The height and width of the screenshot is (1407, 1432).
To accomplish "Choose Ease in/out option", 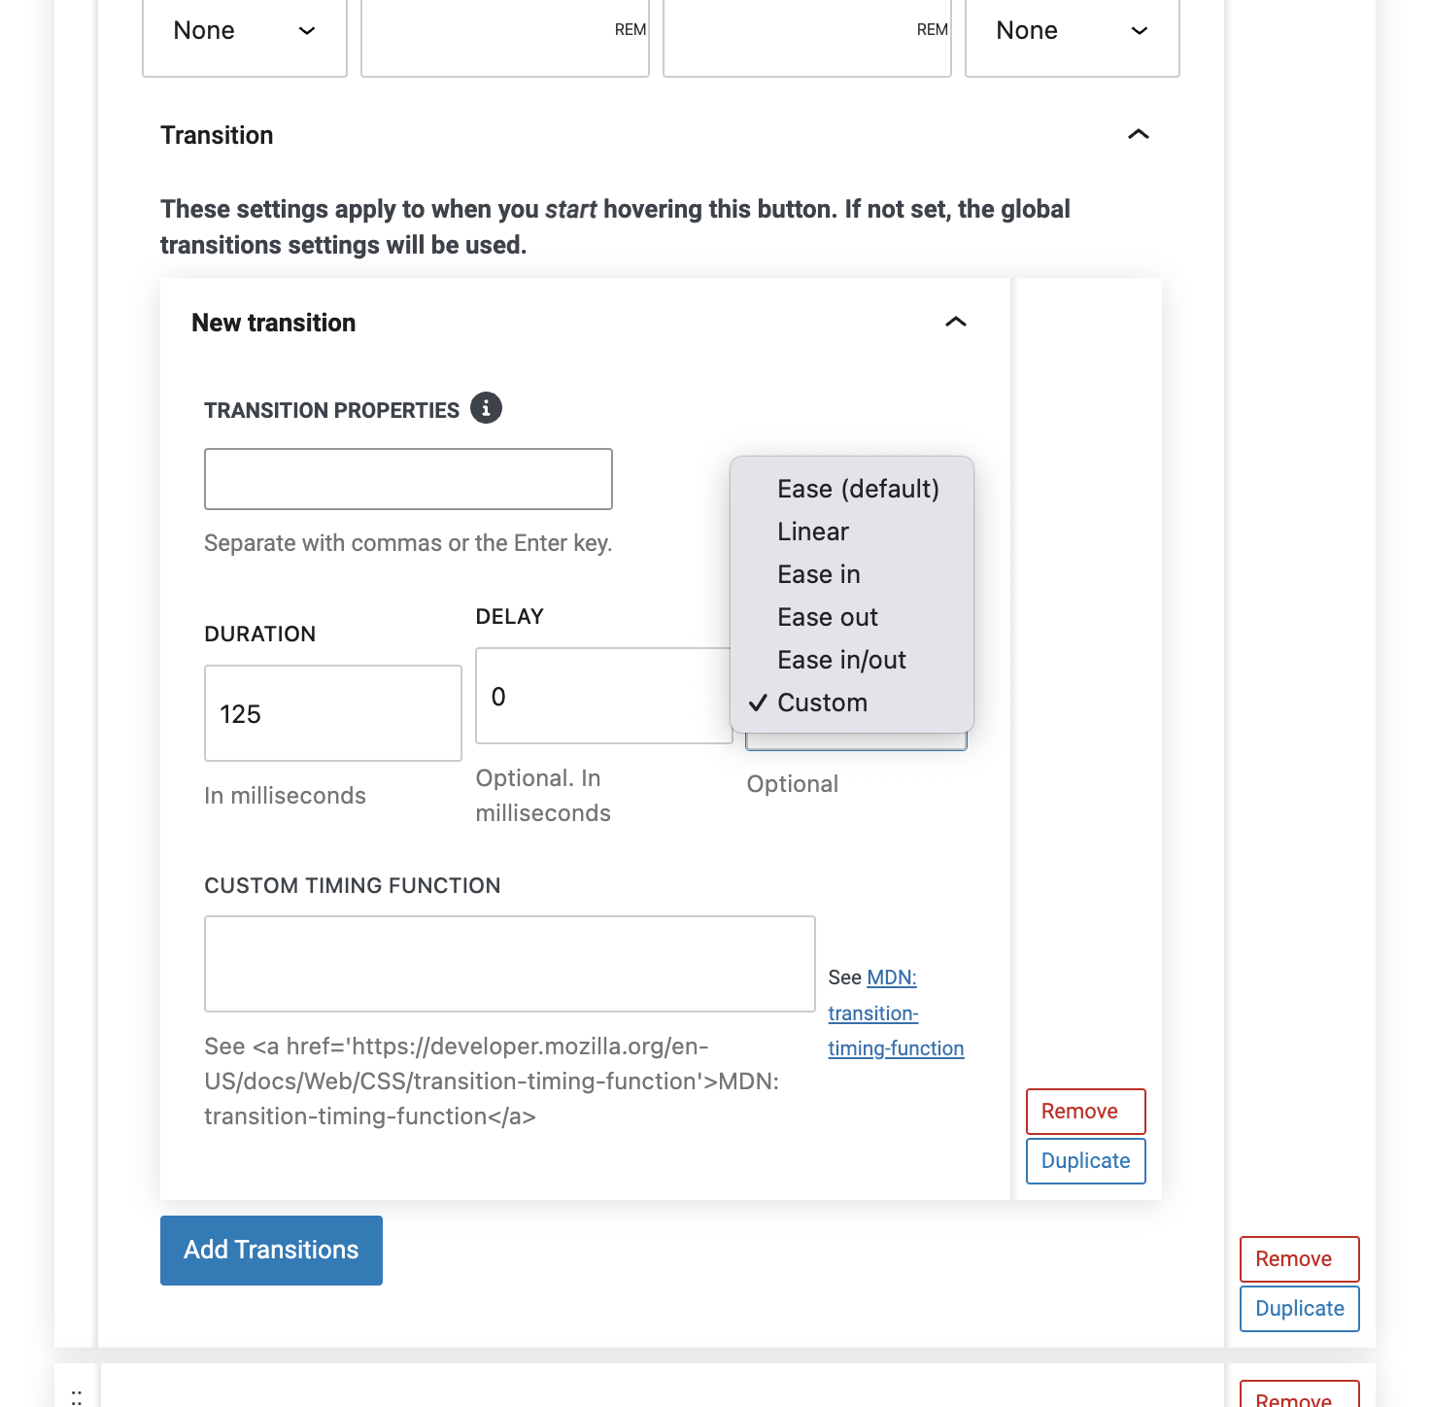I will pos(841,660).
